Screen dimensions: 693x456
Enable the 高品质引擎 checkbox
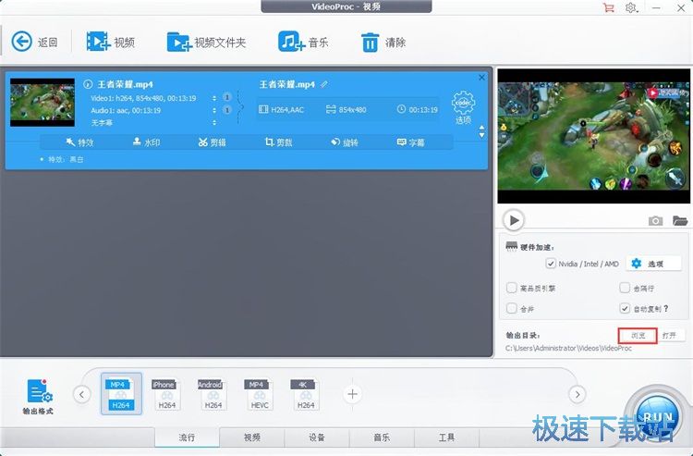[511, 288]
